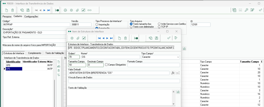Go to previous record in main toolbar
Image resolution: width=264 pixels, height=107 pixels.
(x=41, y=10)
